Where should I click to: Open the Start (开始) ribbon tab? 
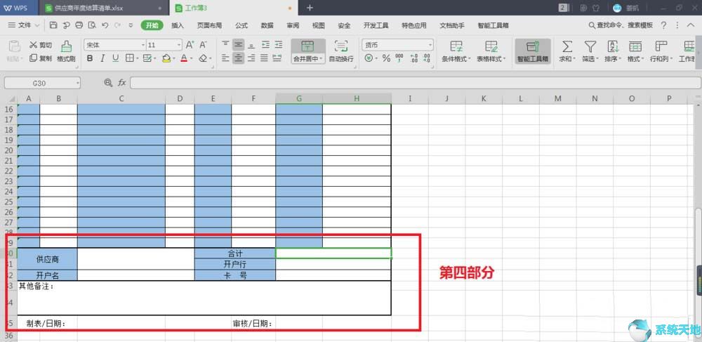pyautogui.click(x=152, y=25)
